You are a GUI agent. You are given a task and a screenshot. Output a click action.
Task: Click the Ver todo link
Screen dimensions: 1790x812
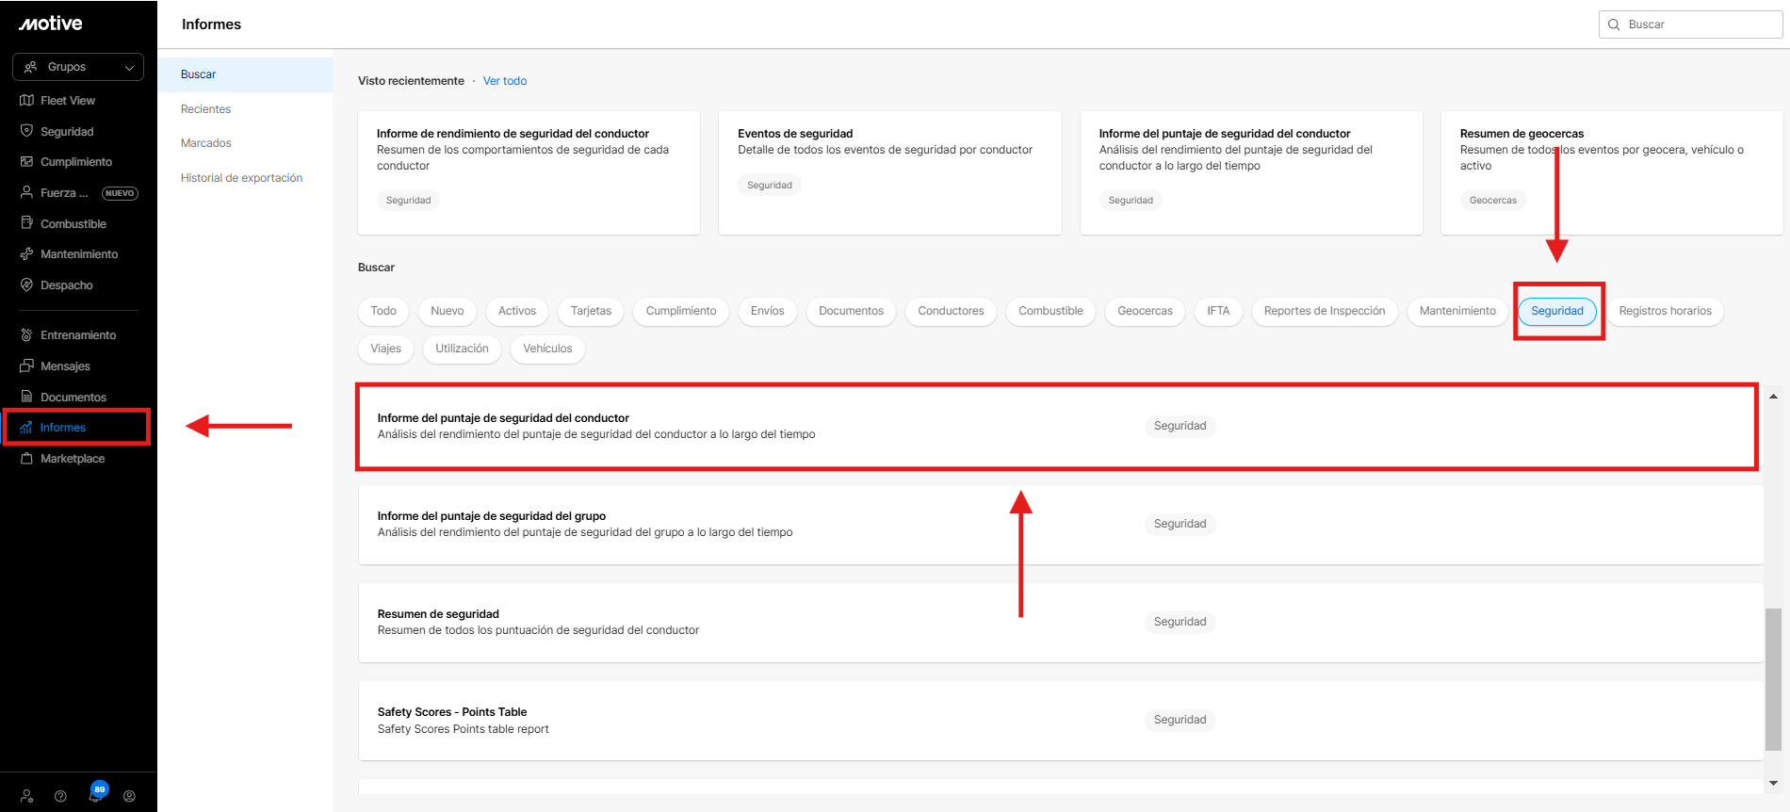[x=505, y=81]
